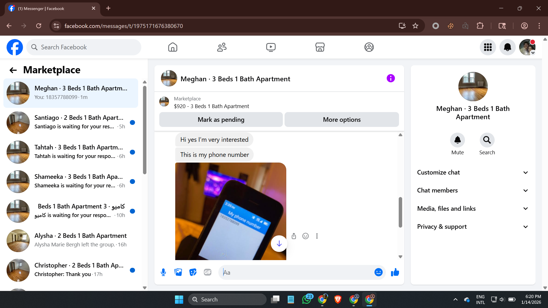Screen dimensions: 548x308
Task: Bookmark this page with the star icon
Action: [x=415, y=26]
